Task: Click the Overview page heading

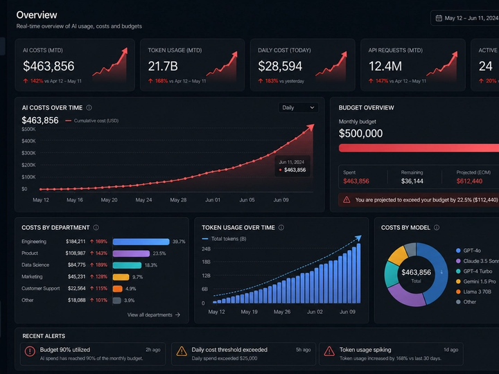Action: tap(37, 15)
